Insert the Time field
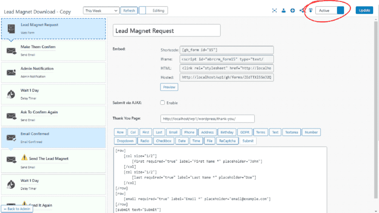 (x=196, y=141)
